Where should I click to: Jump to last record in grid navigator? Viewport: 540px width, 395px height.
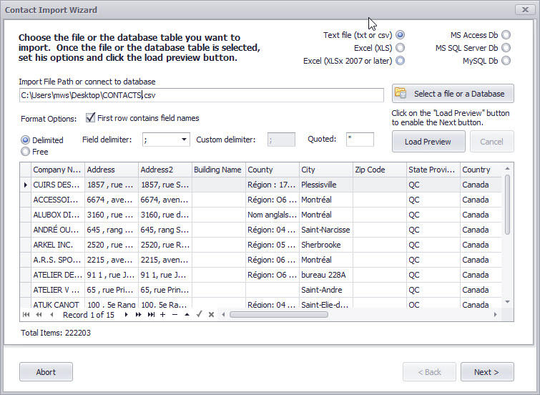(x=151, y=315)
